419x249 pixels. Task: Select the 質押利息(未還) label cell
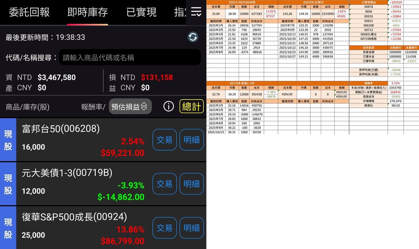pyautogui.click(x=368, y=74)
